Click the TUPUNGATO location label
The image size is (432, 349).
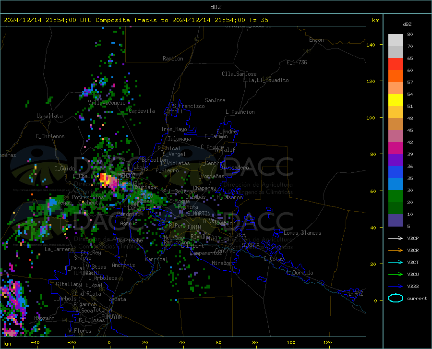tap(86, 273)
